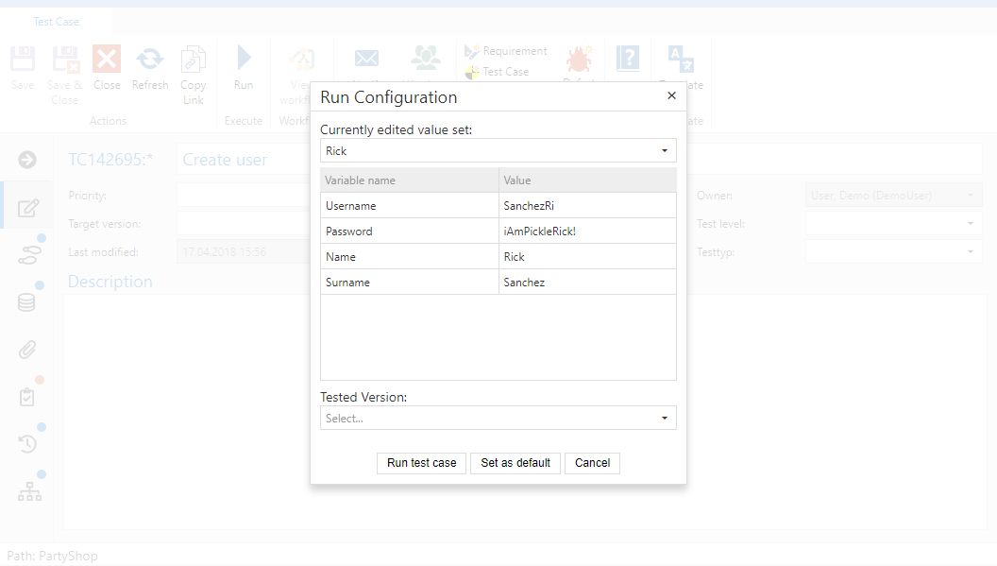
Task: Click the red Close icon in ribbon
Action: pyautogui.click(x=107, y=60)
